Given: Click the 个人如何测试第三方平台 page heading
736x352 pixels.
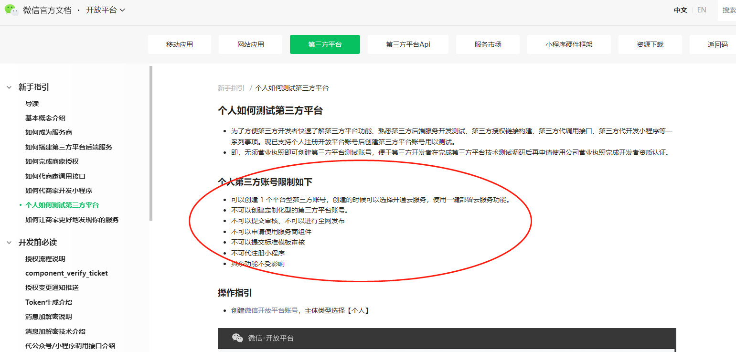Looking at the screenshot, I should [270, 111].
